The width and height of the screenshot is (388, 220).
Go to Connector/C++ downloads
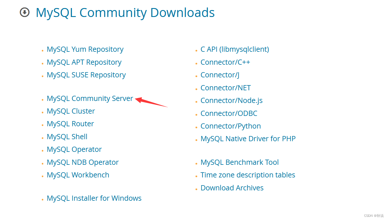pyautogui.click(x=225, y=62)
